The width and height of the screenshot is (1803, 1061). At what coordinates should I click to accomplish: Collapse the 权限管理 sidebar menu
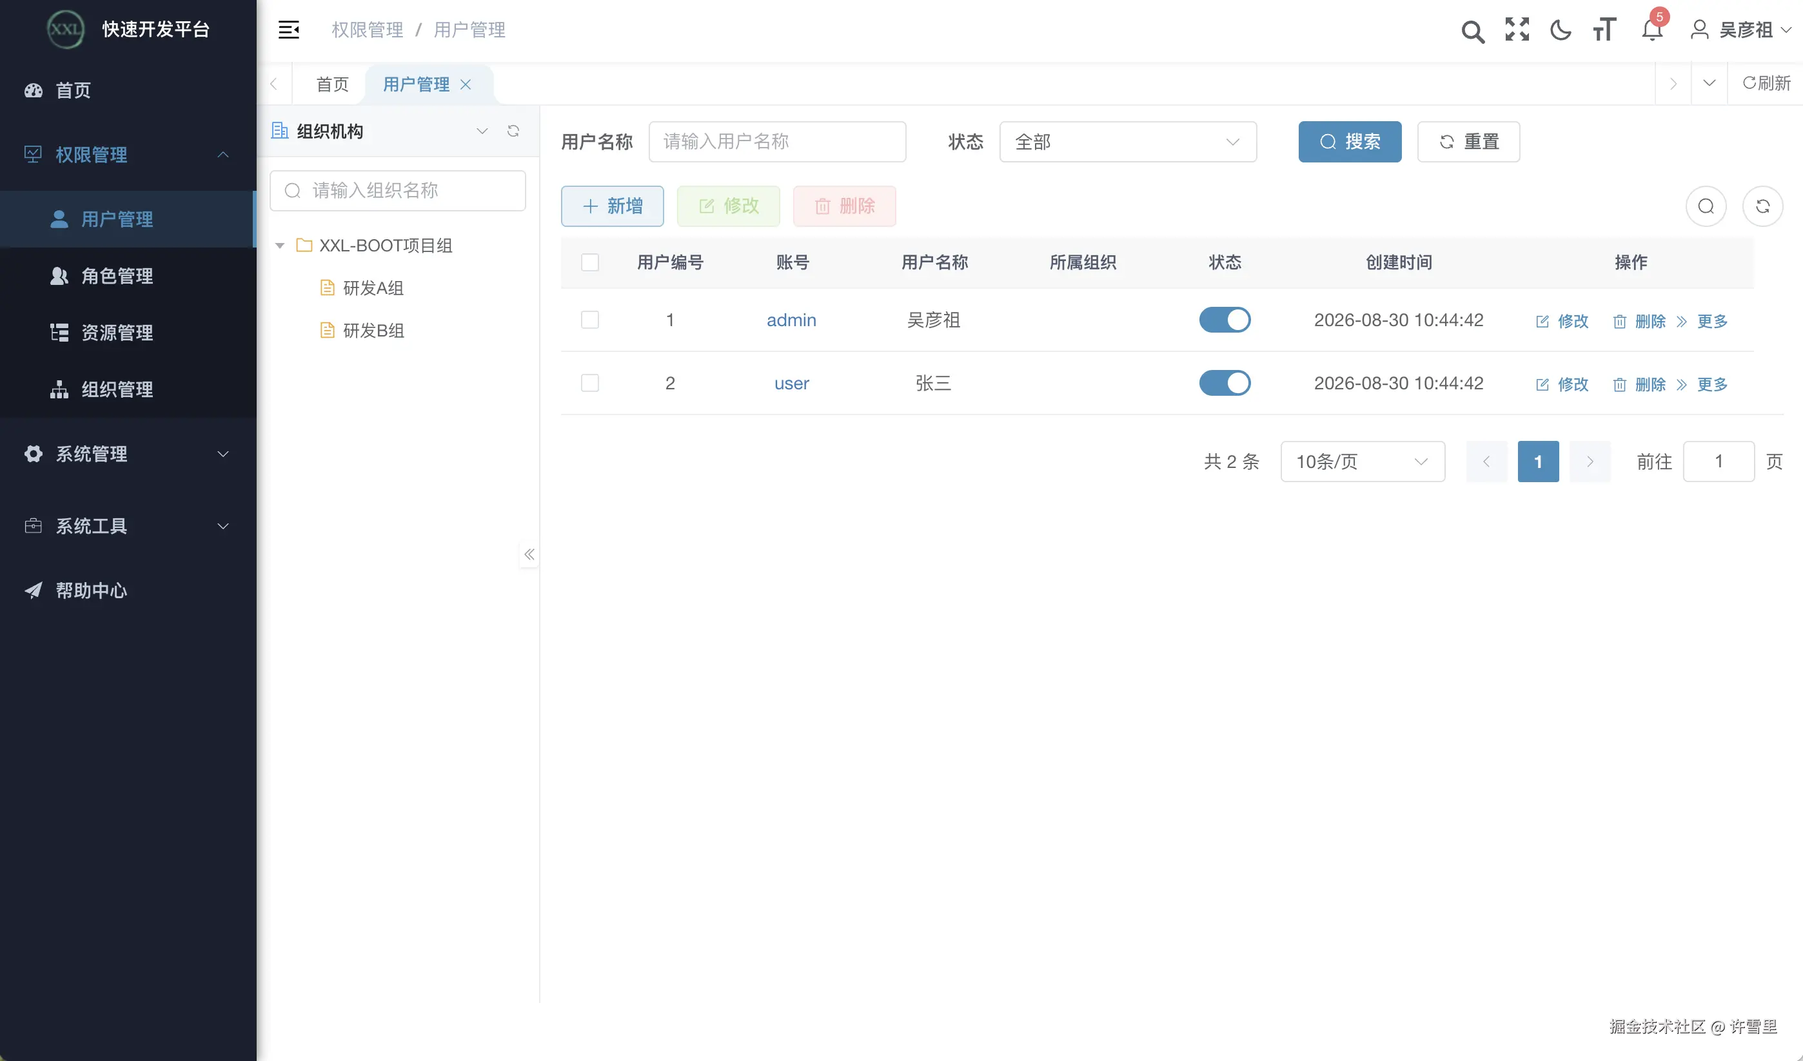click(128, 155)
